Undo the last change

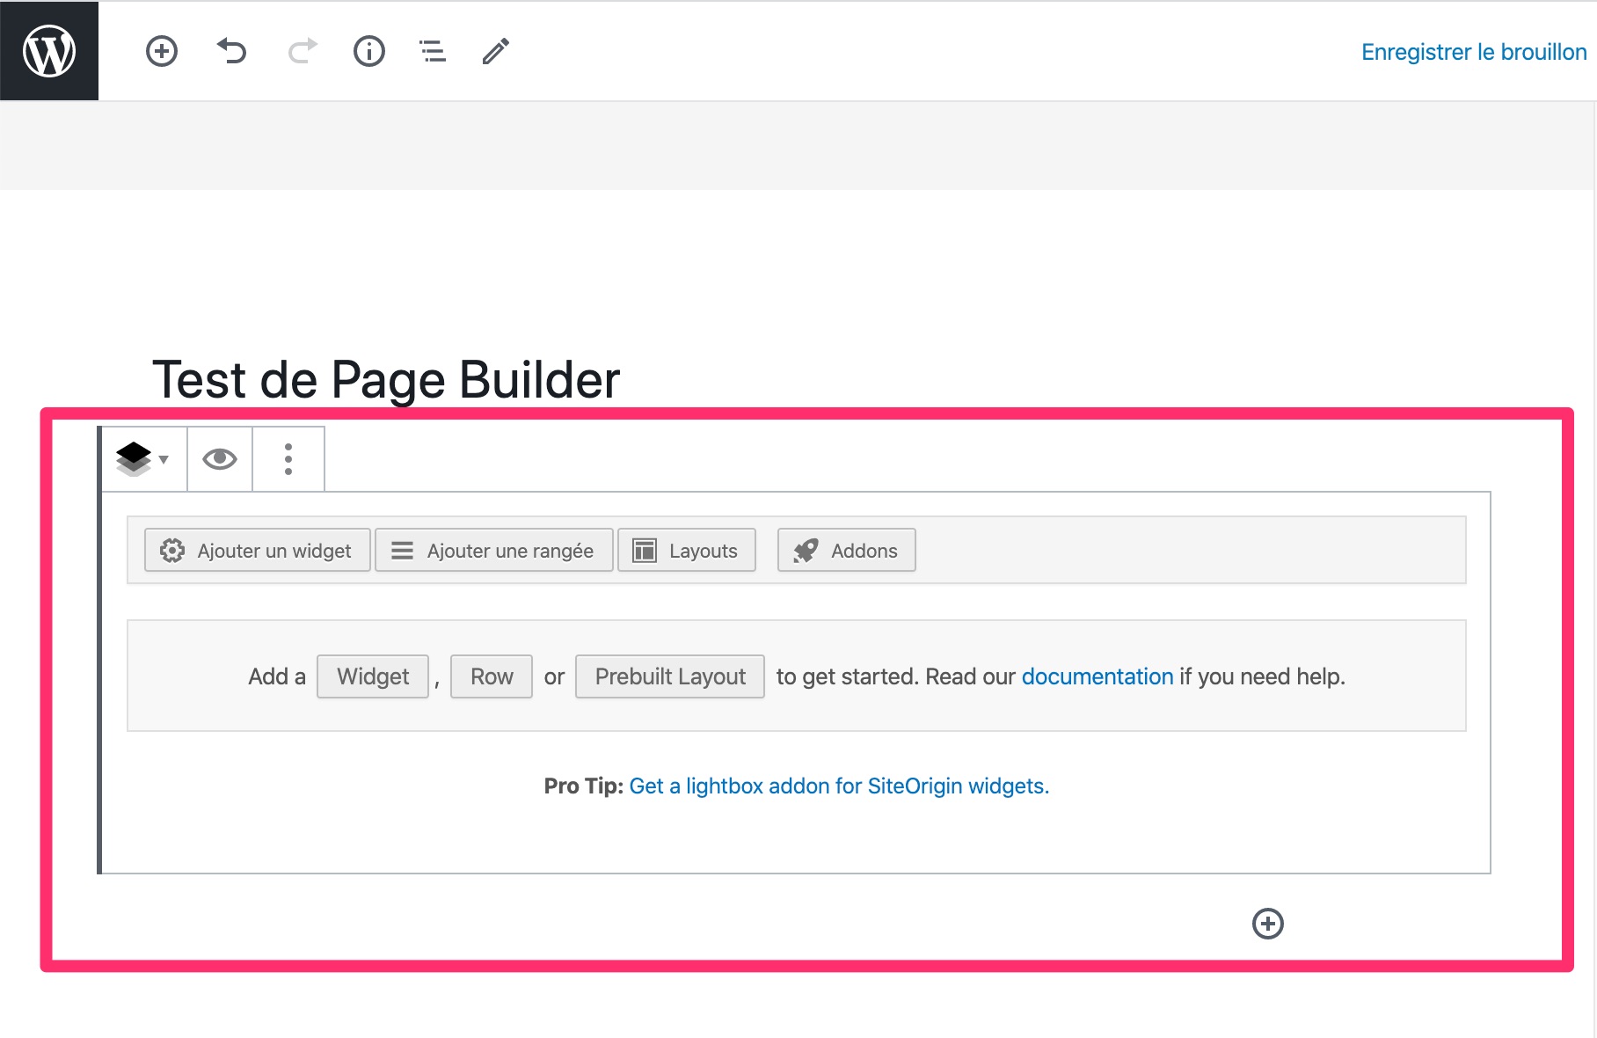pos(230,51)
